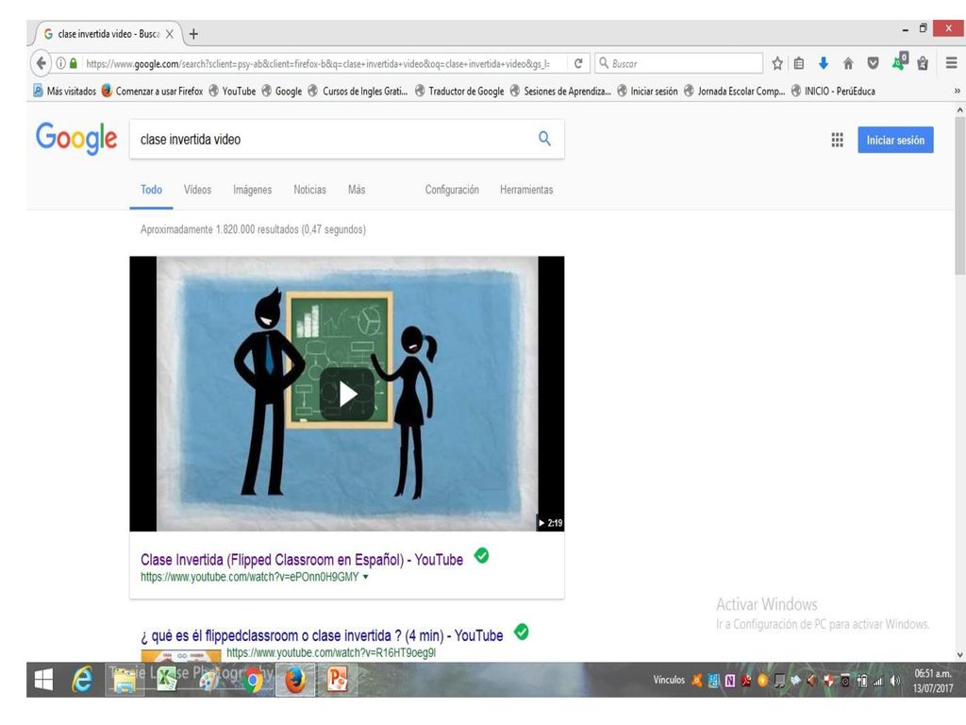Bookmark this page with star icon

point(777,63)
